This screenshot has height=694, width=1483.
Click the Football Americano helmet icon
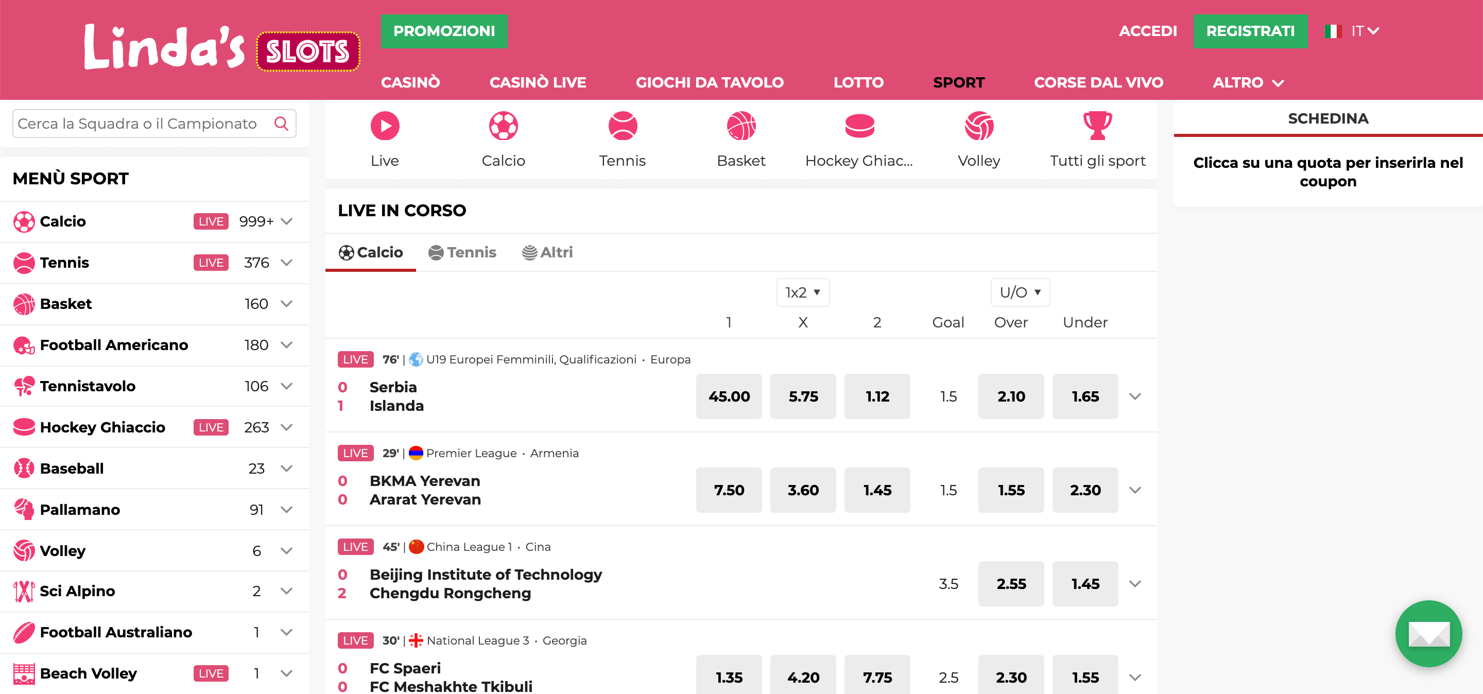24,345
